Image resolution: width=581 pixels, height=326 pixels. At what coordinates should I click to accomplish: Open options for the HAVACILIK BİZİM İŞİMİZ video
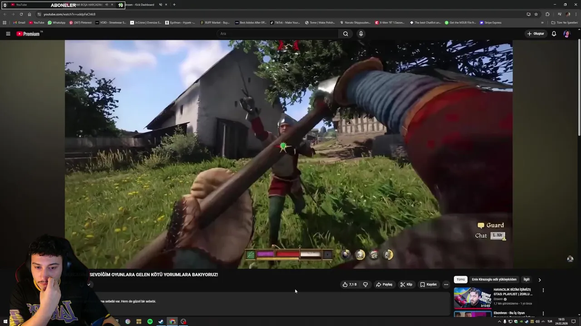point(543,290)
